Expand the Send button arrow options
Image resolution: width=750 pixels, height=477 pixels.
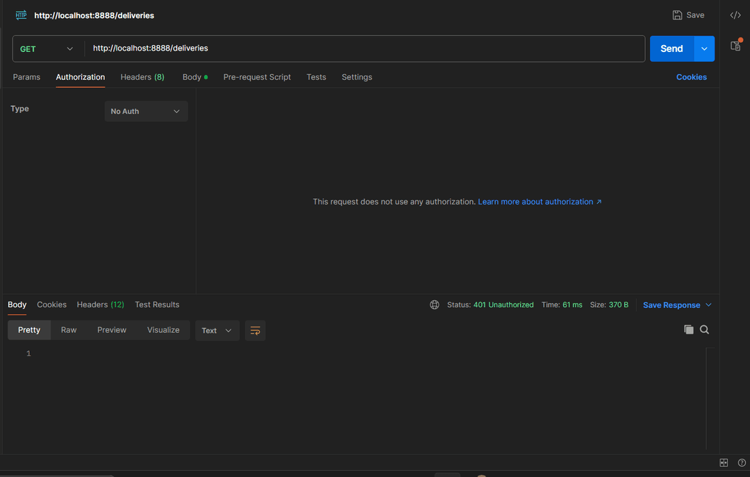[x=704, y=49]
